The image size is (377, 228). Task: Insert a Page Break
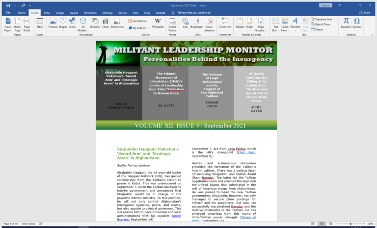[x=27, y=25]
